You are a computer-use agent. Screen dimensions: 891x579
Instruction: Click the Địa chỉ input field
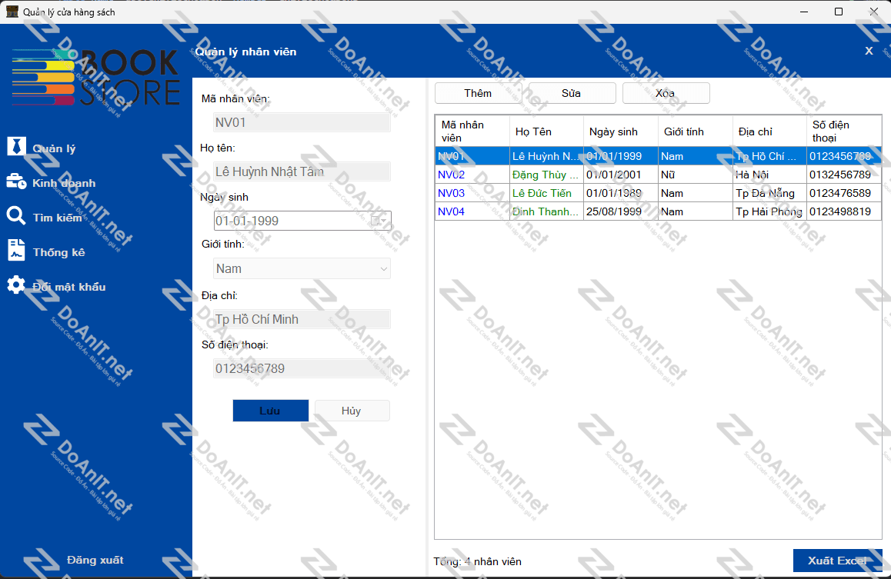pyautogui.click(x=302, y=319)
